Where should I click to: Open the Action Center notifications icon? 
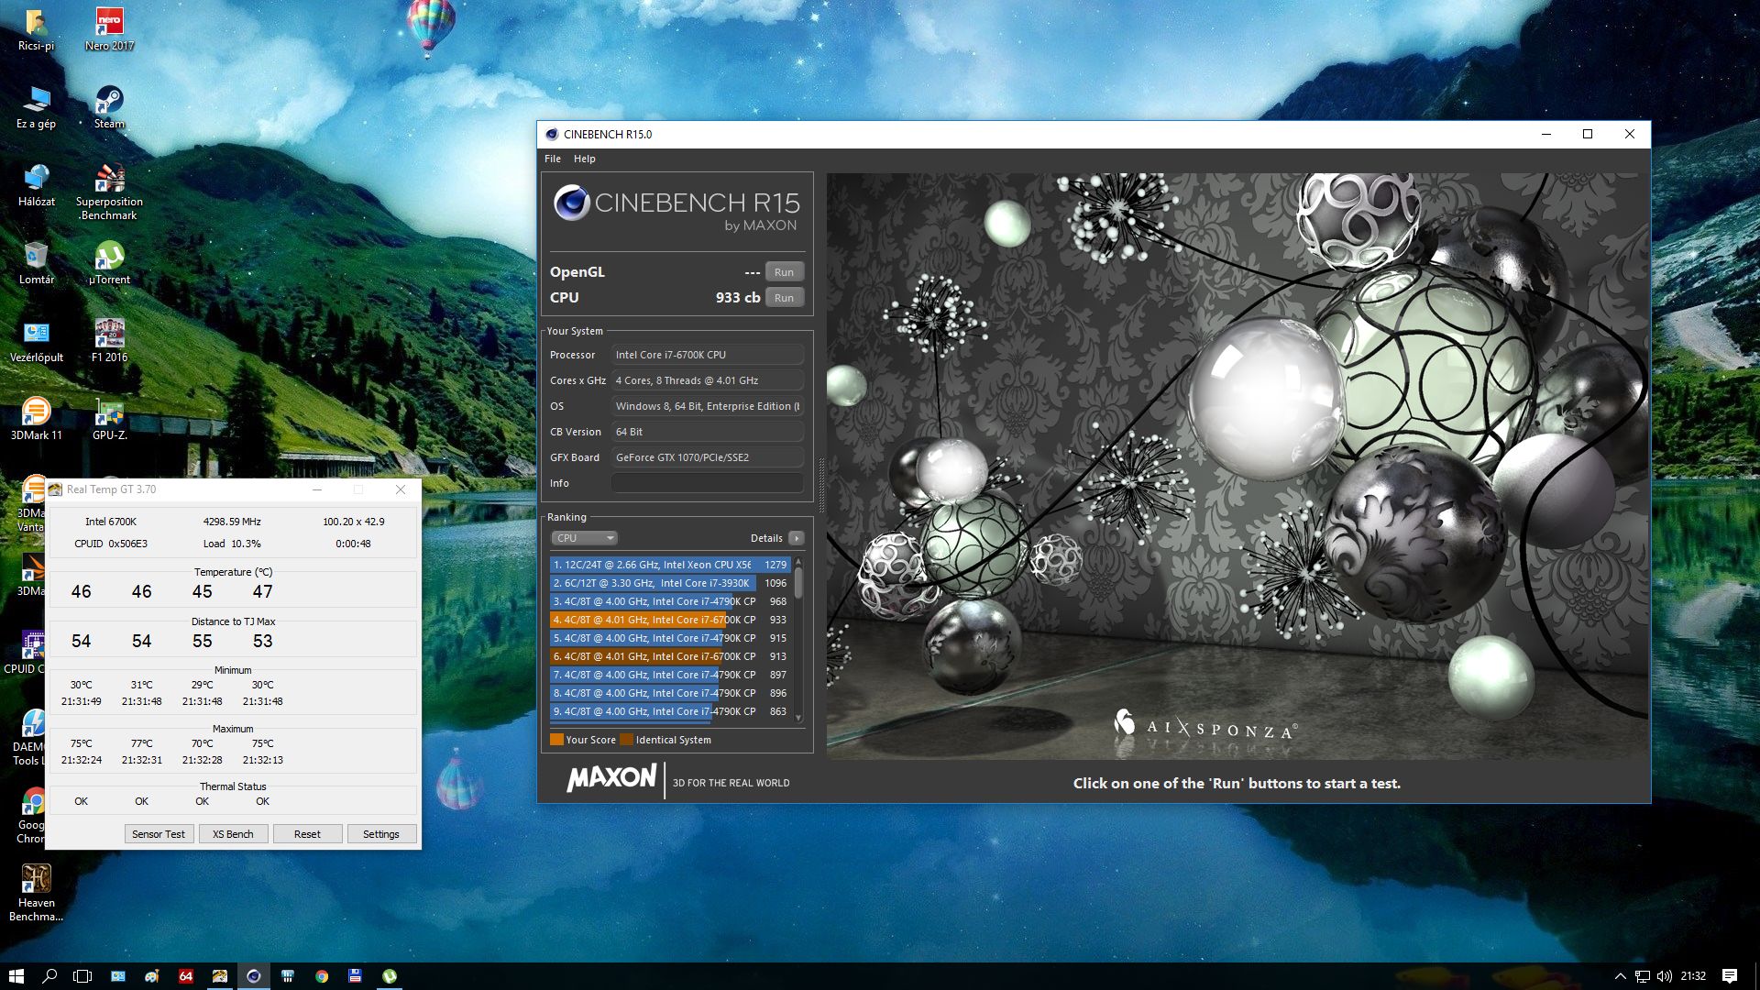(x=1730, y=976)
